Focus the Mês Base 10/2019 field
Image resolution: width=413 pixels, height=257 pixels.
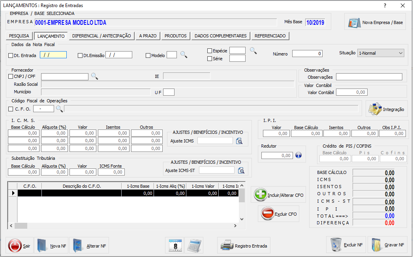[315, 22]
